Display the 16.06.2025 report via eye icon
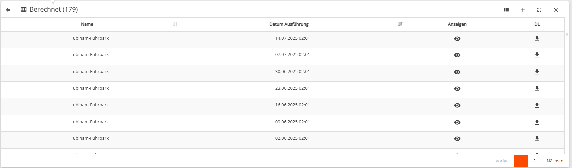This screenshot has width=572, height=168. coord(457,105)
